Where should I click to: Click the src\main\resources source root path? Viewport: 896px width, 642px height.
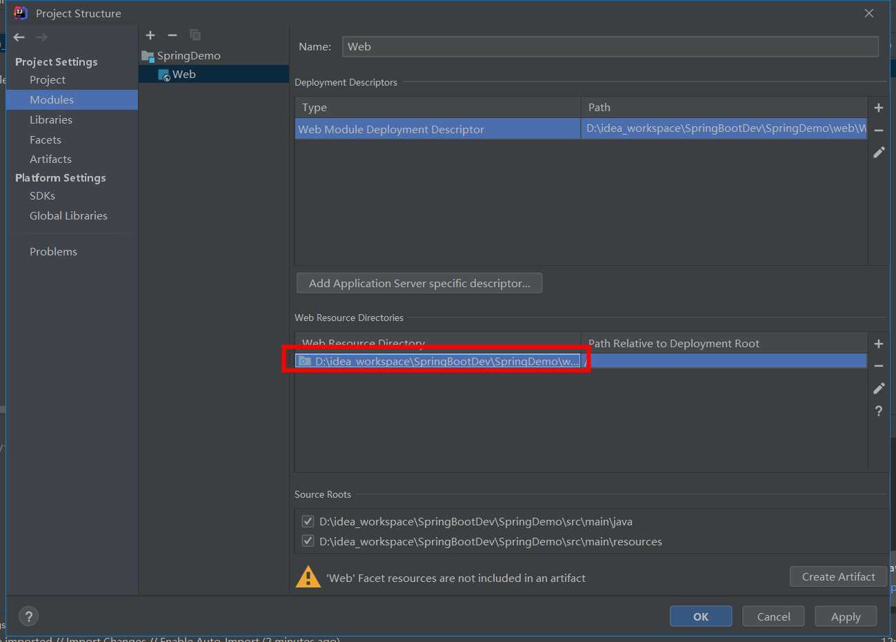[490, 541]
